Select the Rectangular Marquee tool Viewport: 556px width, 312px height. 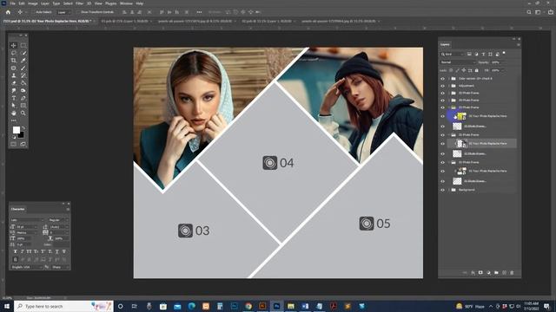(x=23, y=45)
